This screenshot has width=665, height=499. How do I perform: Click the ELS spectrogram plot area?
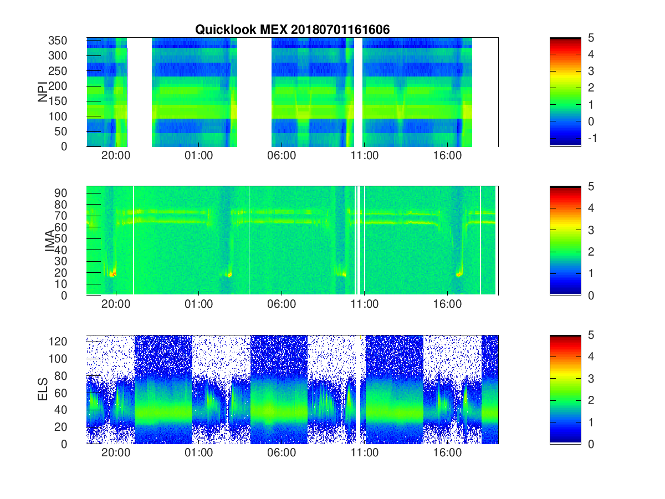pyautogui.click(x=292, y=389)
